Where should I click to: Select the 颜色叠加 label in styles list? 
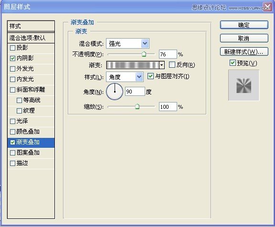point(28,132)
